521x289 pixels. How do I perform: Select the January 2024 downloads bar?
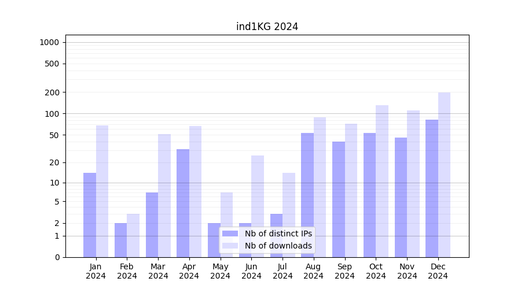click(102, 191)
